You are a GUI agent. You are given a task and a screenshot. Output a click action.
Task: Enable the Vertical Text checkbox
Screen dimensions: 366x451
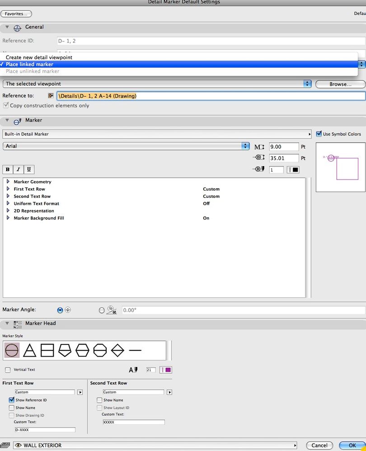(8, 370)
